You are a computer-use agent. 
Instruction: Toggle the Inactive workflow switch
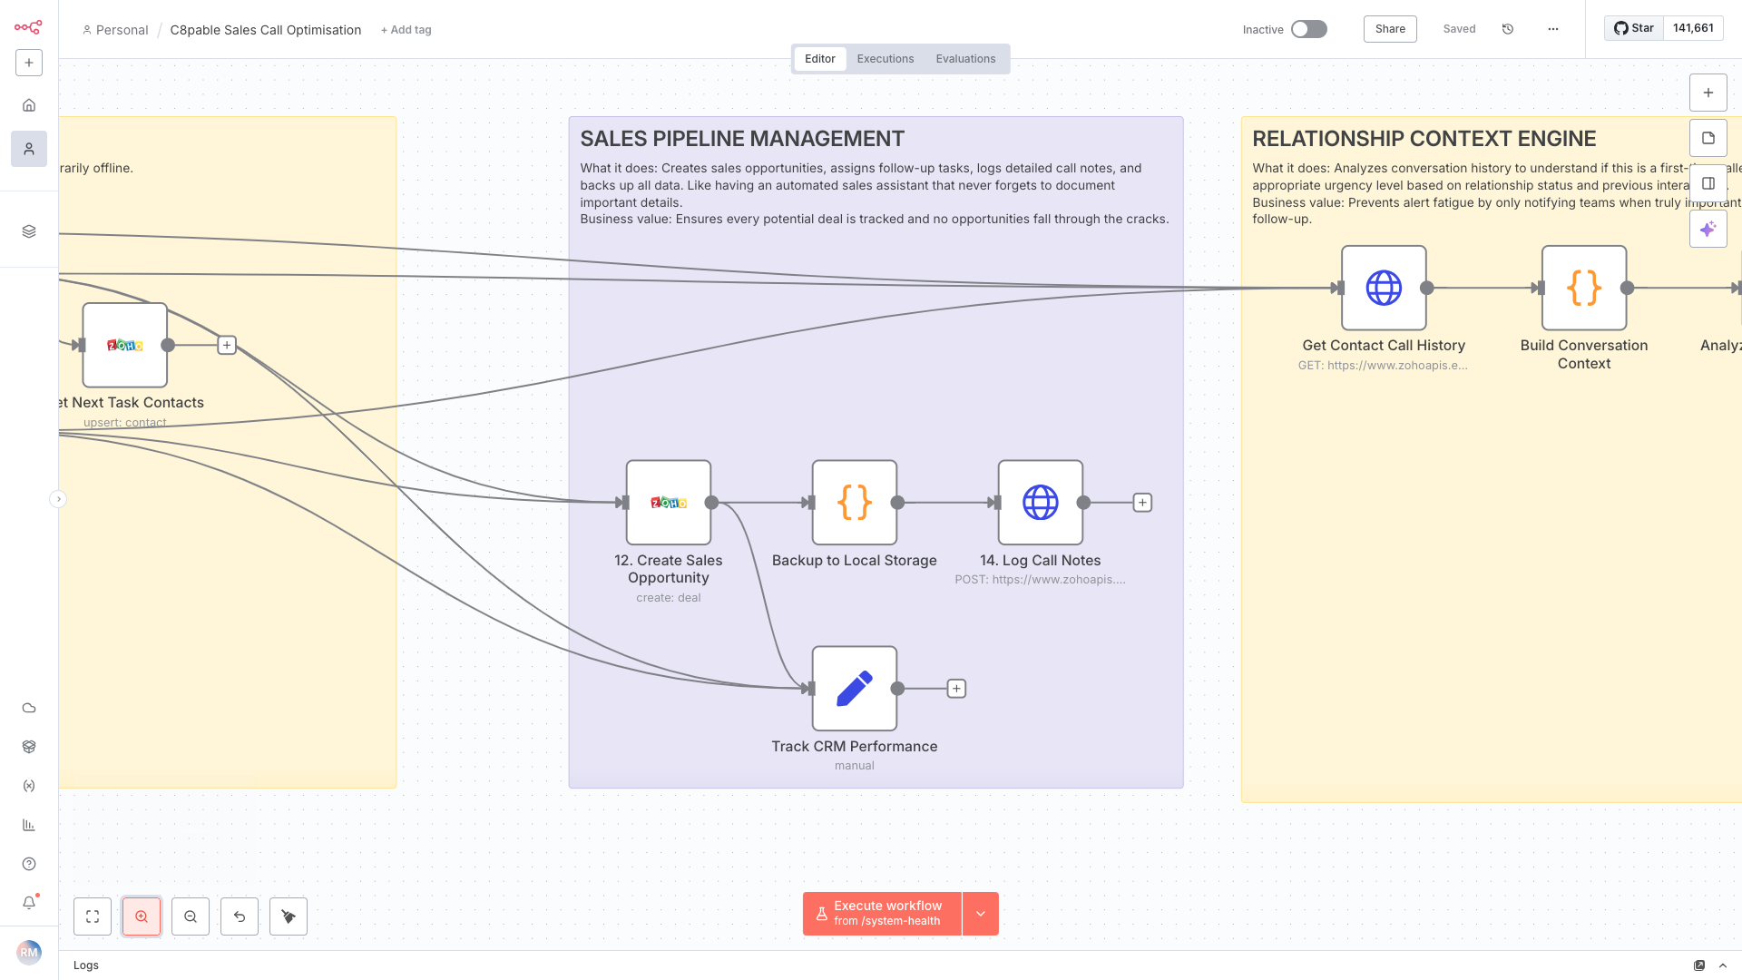[x=1309, y=29]
